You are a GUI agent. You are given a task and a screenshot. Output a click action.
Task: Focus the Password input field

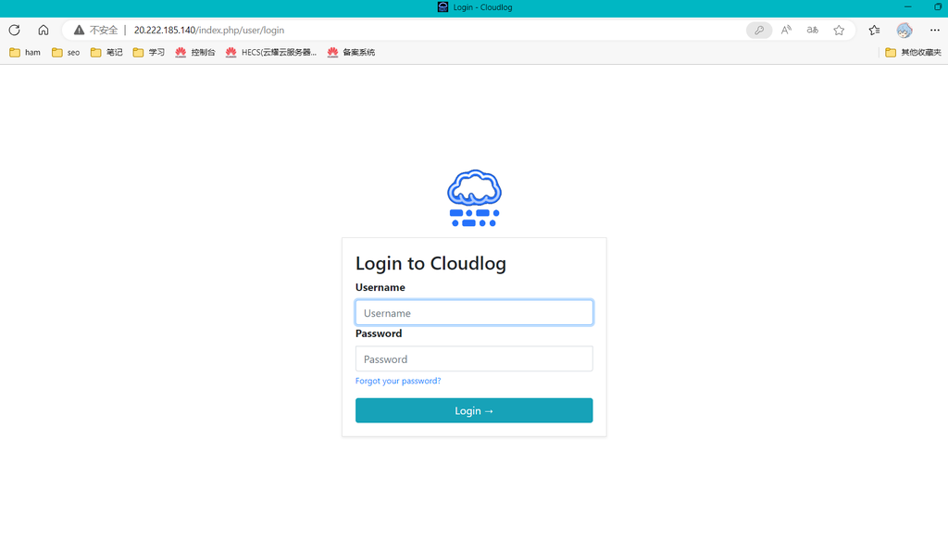point(474,359)
